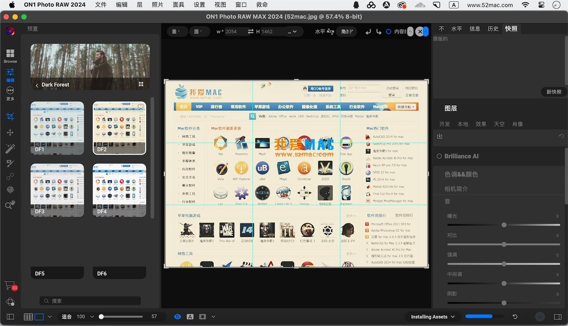
Task: Enable the content-aware fill radio option
Action: [x=389, y=31]
